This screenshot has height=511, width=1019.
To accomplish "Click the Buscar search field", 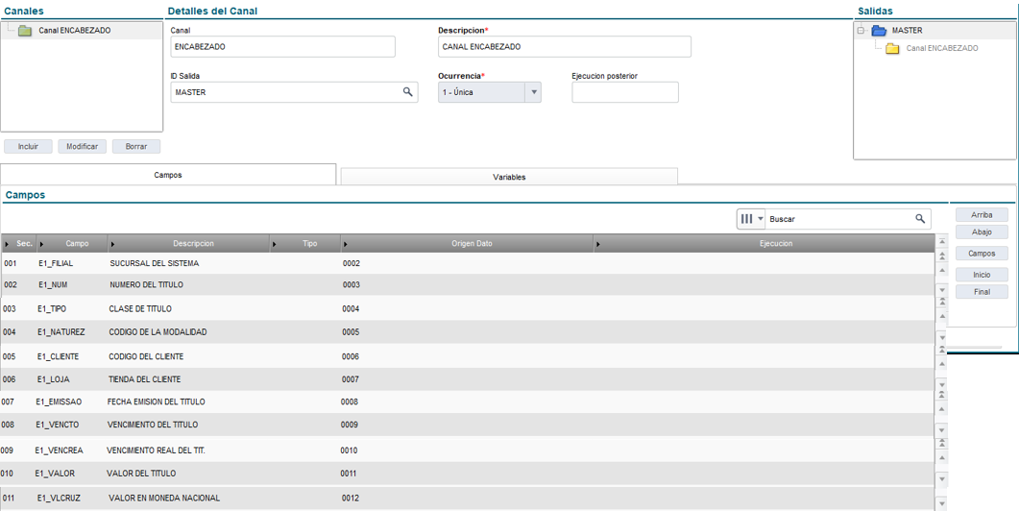I will (x=841, y=219).
